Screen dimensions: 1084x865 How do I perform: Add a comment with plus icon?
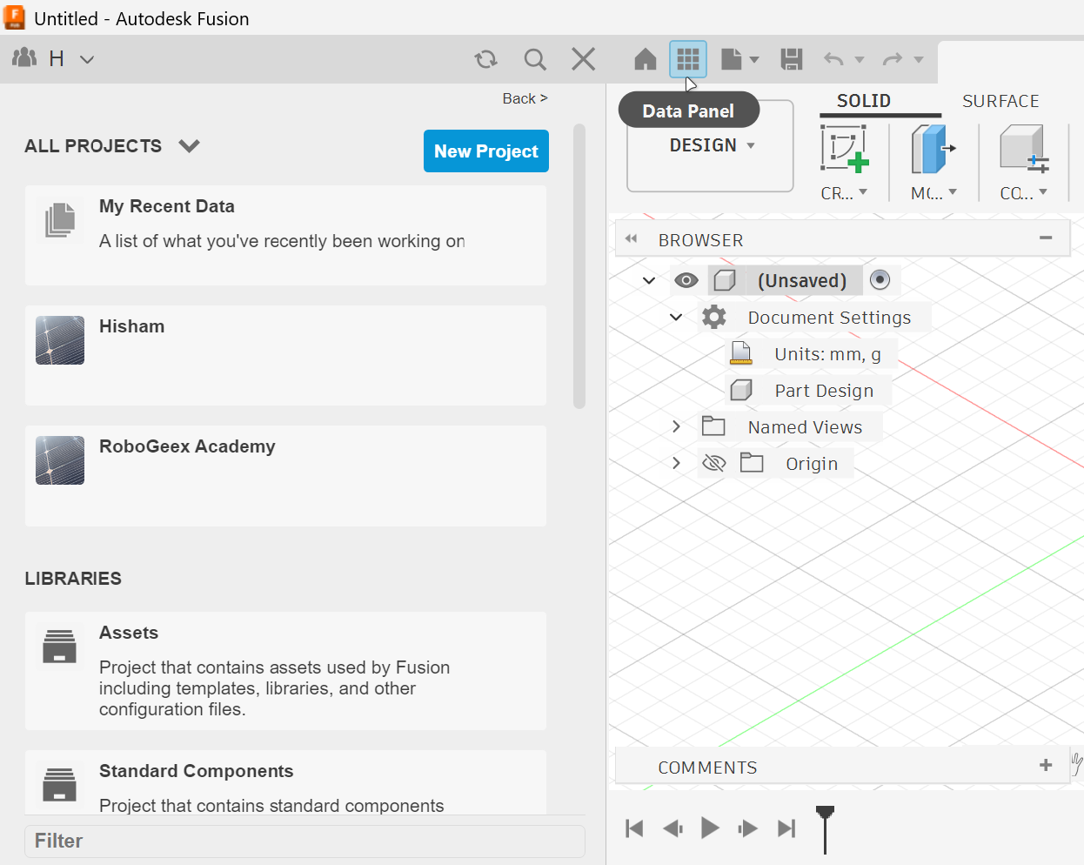pyautogui.click(x=1046, y=765)
